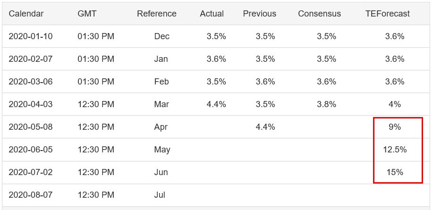The image size is (433, 210).
Task: Open the 2020-01-10 calendar entry
Action: coord(31,36)
